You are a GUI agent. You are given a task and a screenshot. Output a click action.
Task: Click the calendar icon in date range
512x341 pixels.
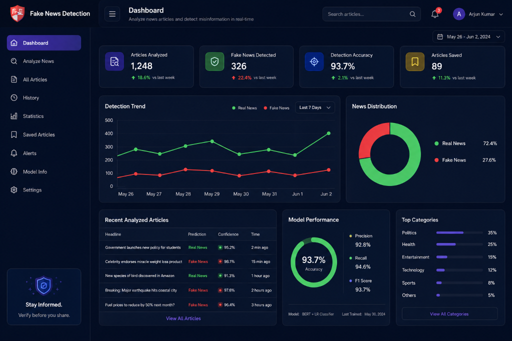(440, 36)
